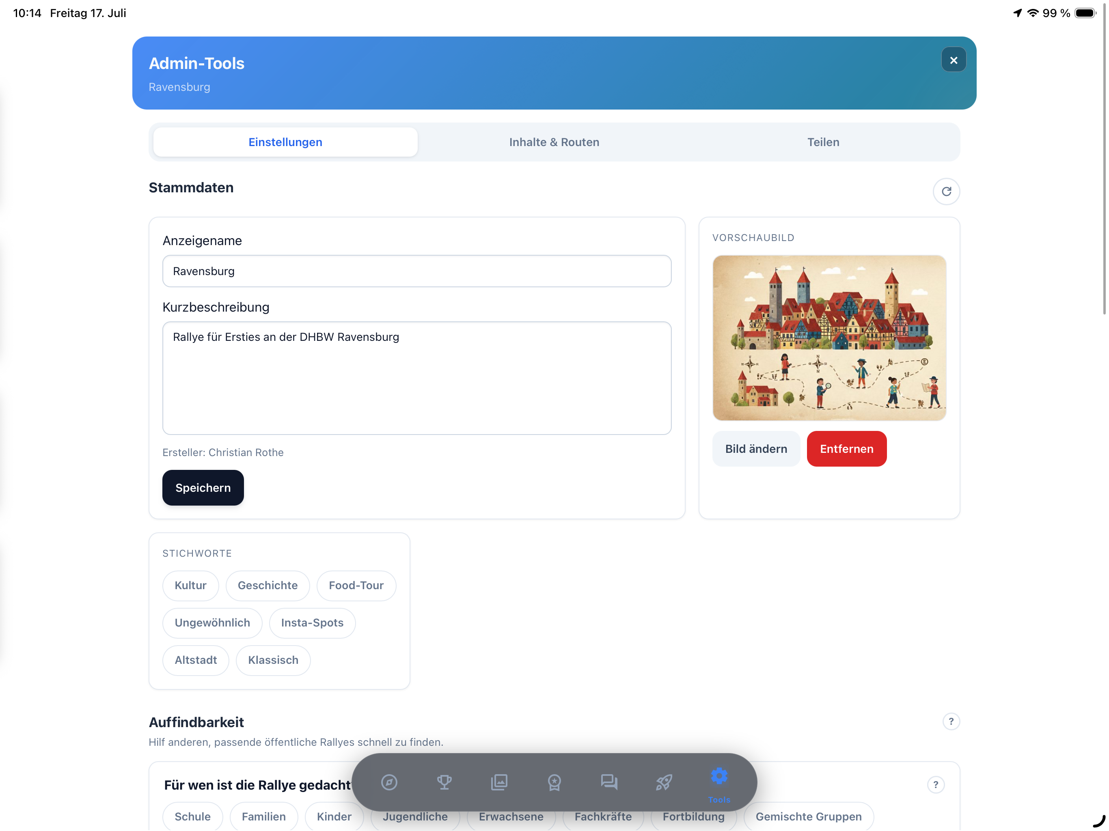Open the Auffindbarkeit help icon
This screenshot has width=1109, height=831.
point(951,721)
